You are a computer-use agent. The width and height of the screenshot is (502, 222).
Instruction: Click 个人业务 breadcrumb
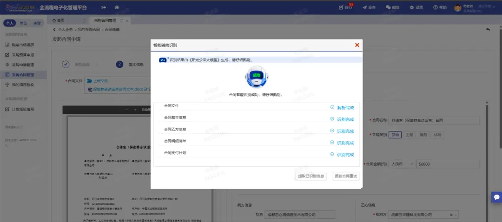66,30
